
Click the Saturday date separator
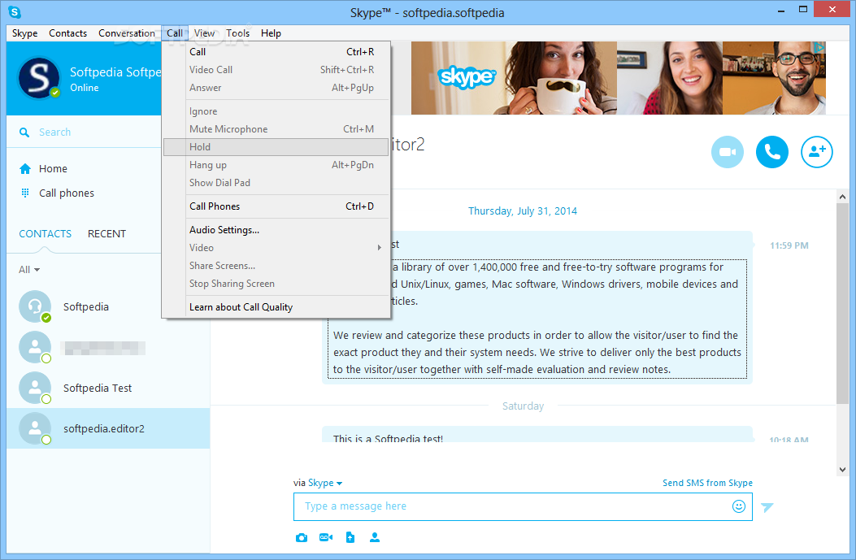coord(523,406)
